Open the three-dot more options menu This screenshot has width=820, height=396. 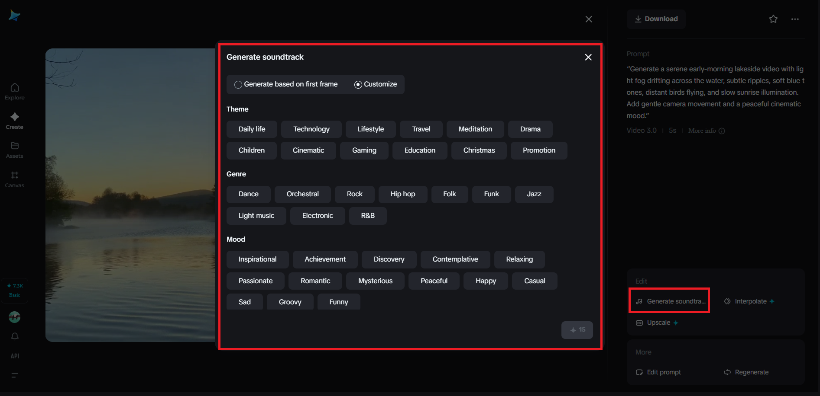pyautogui.click(x=795, y=19)
